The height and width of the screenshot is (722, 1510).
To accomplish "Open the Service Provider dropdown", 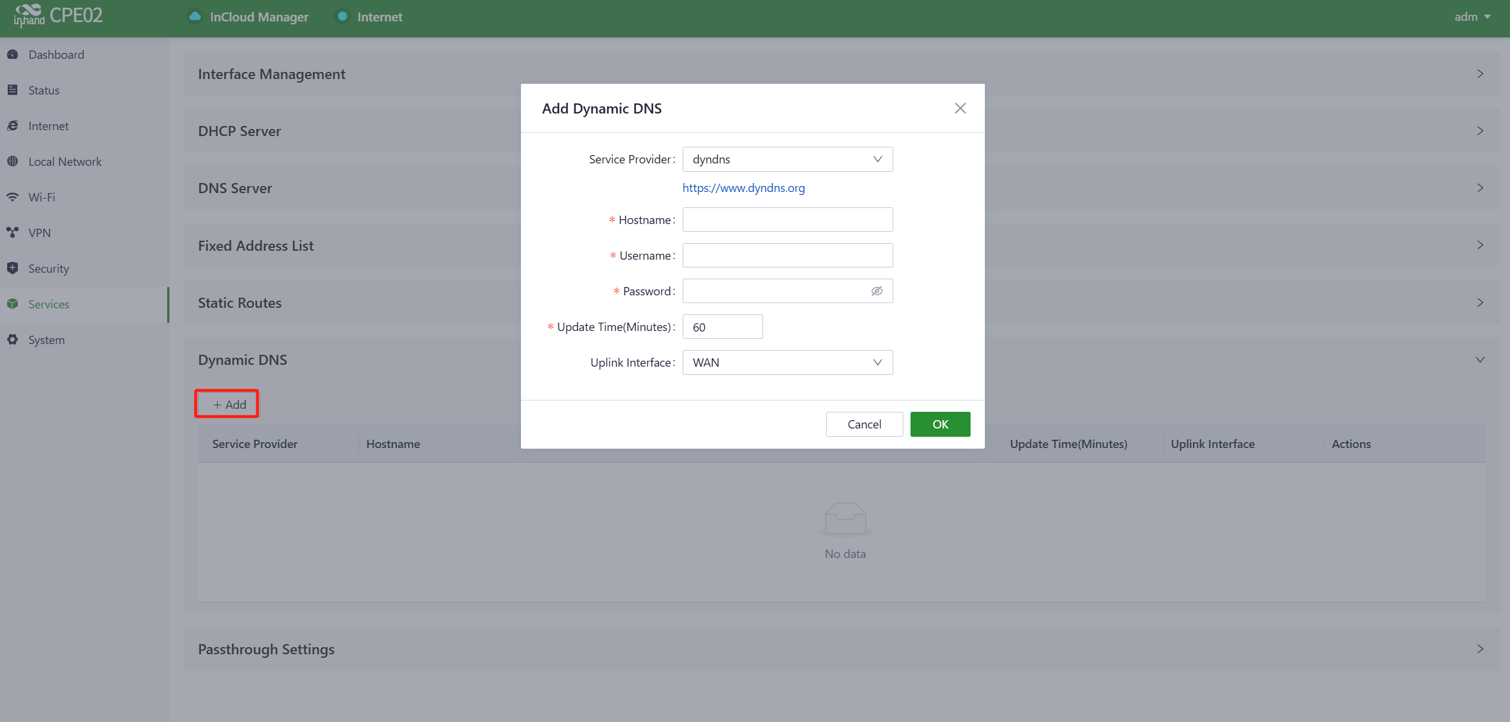I will tap(787, 159).
